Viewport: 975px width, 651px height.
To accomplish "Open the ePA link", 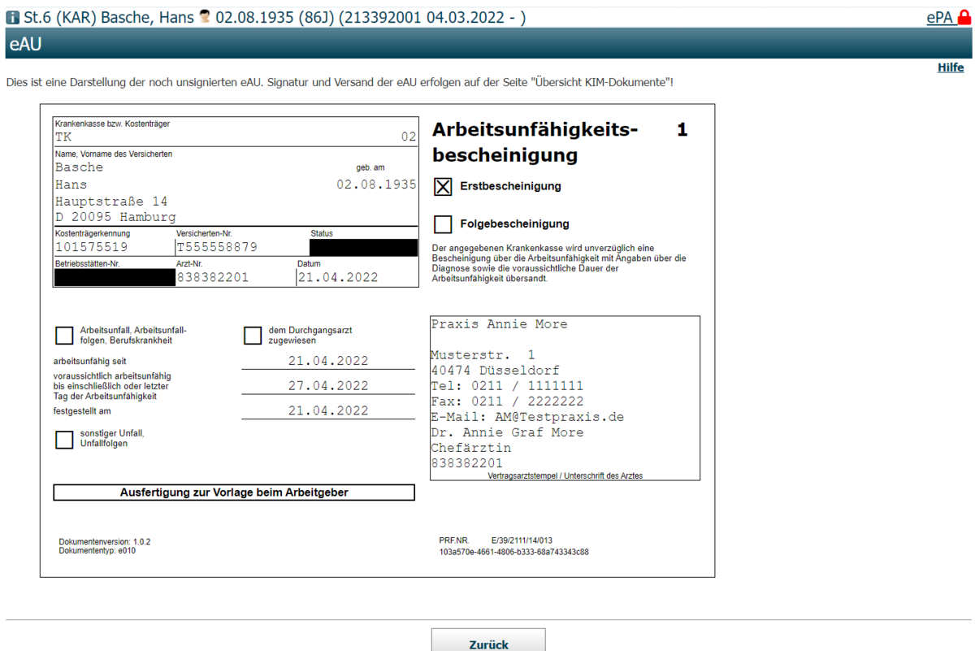I will point(939,18).
